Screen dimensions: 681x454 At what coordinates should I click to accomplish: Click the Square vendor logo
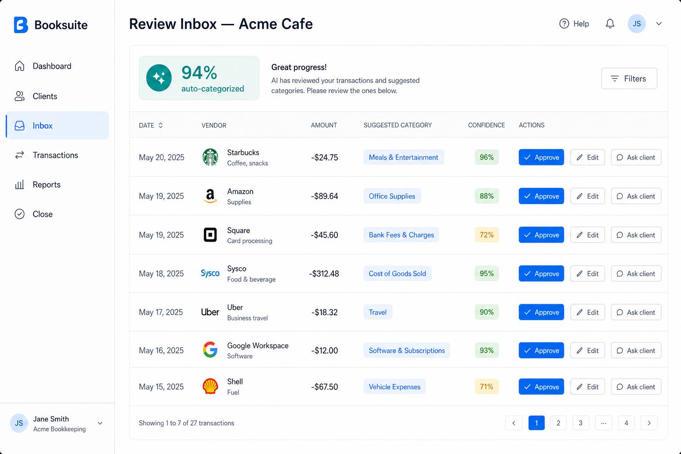click(x=210, y=235)
